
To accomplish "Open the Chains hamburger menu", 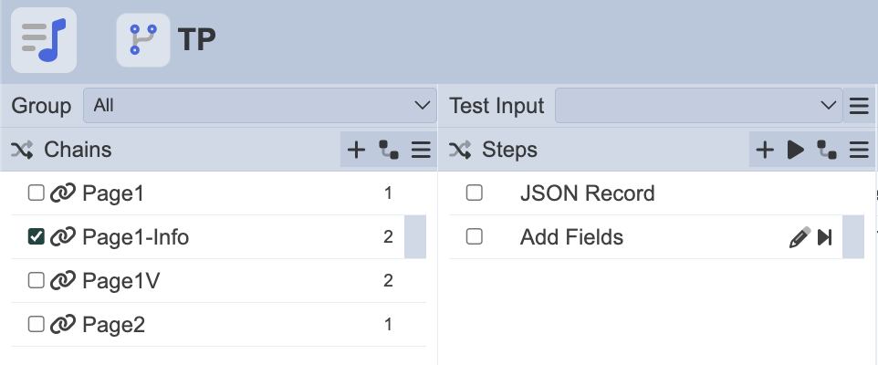I will tap(421, 150).
